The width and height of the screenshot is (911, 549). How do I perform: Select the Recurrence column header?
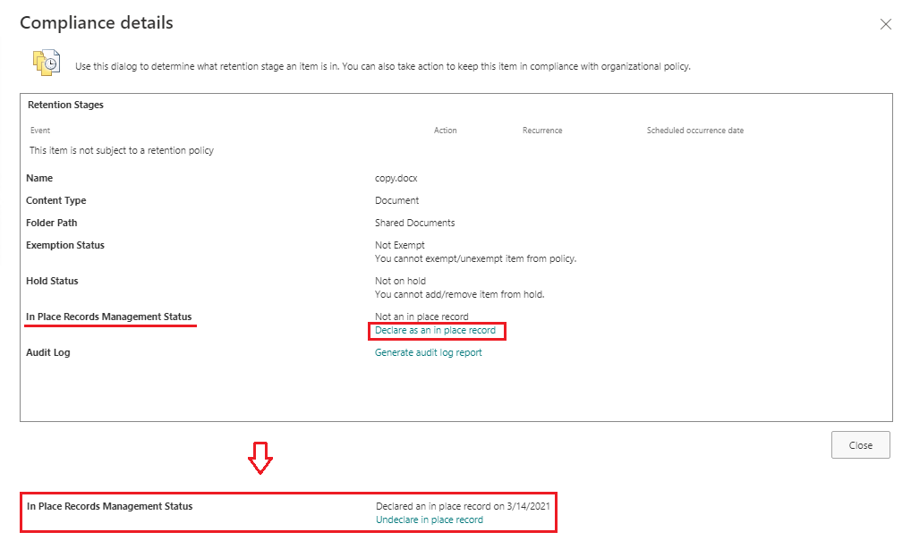[541, 130]
